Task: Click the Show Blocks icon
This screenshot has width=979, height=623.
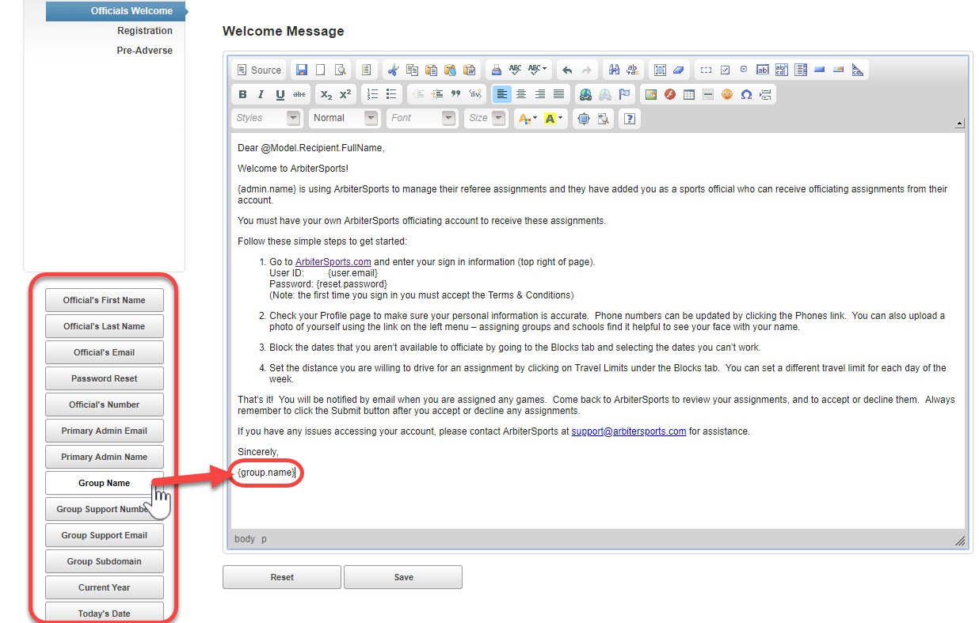Action: point(604,118)
